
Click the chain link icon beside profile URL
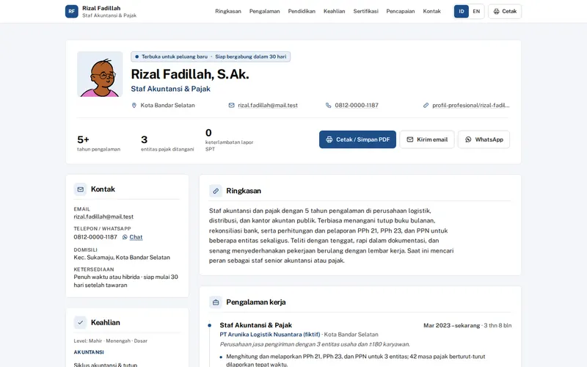426,105
